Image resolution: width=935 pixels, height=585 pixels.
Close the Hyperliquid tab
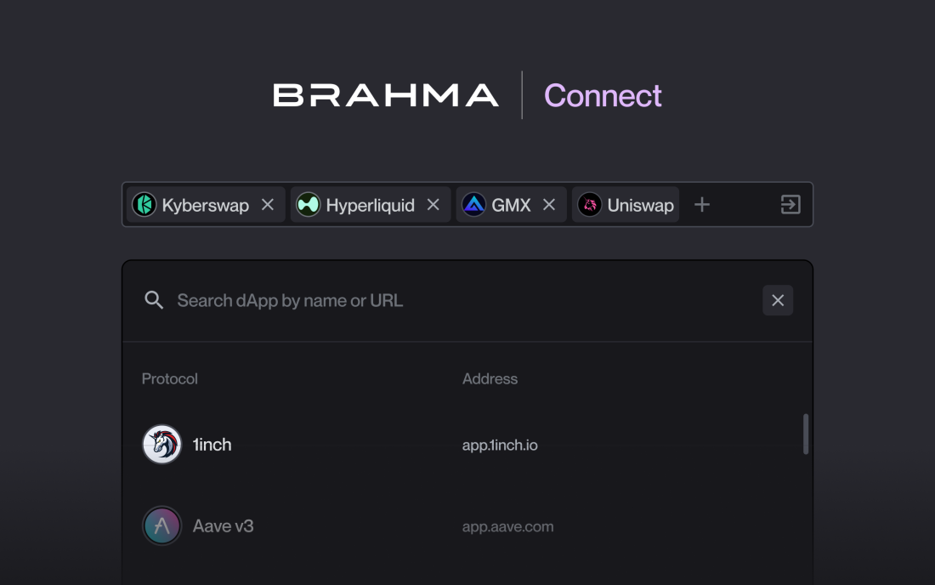433,205
